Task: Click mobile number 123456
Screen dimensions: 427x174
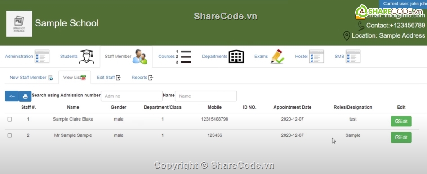Action: 214,135
